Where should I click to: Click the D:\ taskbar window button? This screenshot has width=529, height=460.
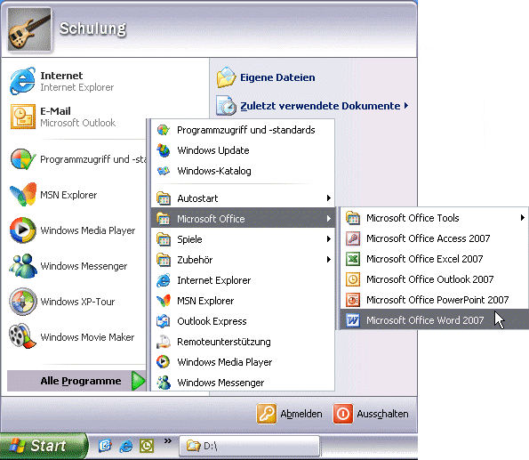249,446
